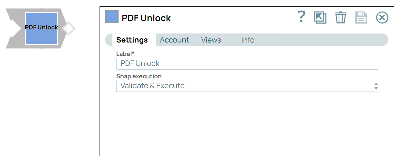
Task: Select the PDF Unlock snap on canvas
Action: click(41, 28)
